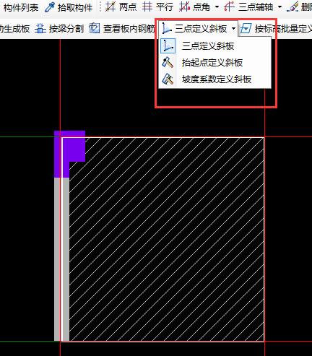The width and height of the screenshot is (312, 356).
Task: Click the 按梁分割 toolbar label
Action: pyautogui.click(x=66, y=29)
